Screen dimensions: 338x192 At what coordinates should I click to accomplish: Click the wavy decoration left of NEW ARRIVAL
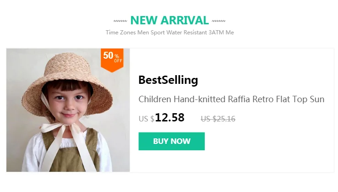120,21
